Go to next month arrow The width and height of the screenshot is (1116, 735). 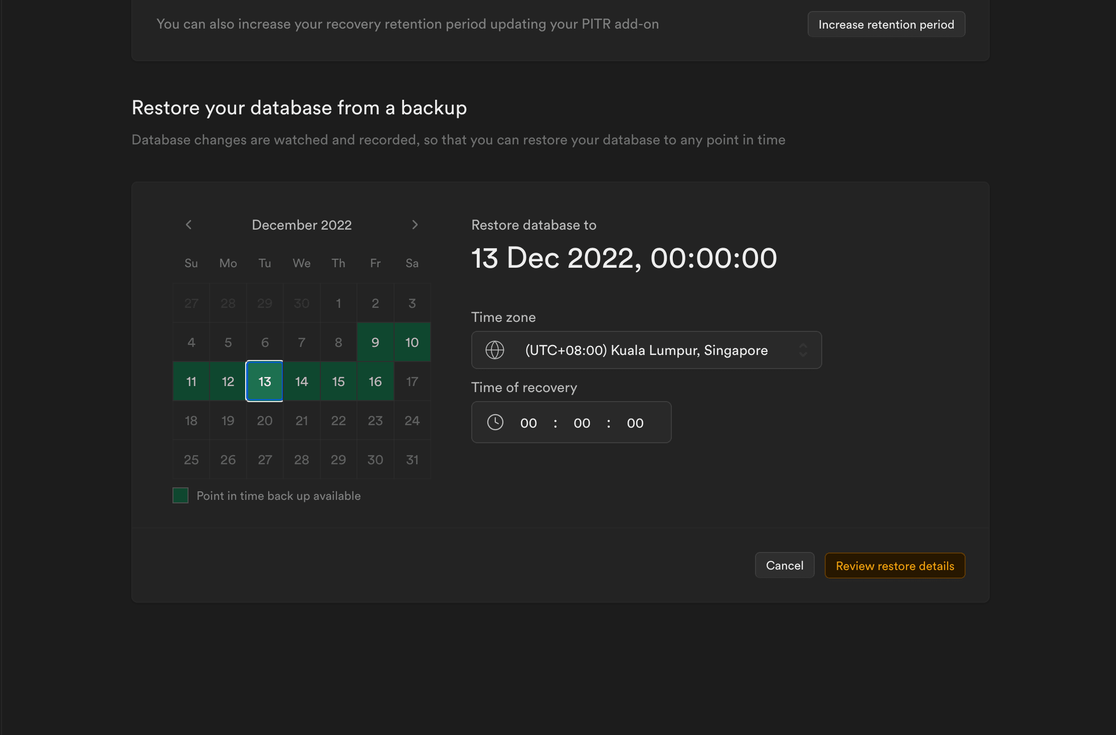(x=415, y=225)
